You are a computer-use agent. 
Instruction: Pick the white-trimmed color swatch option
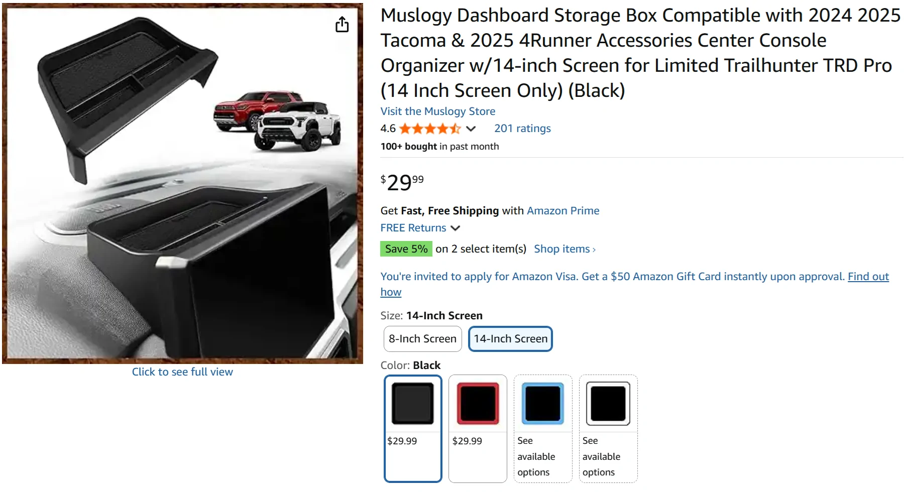(608, 404)
